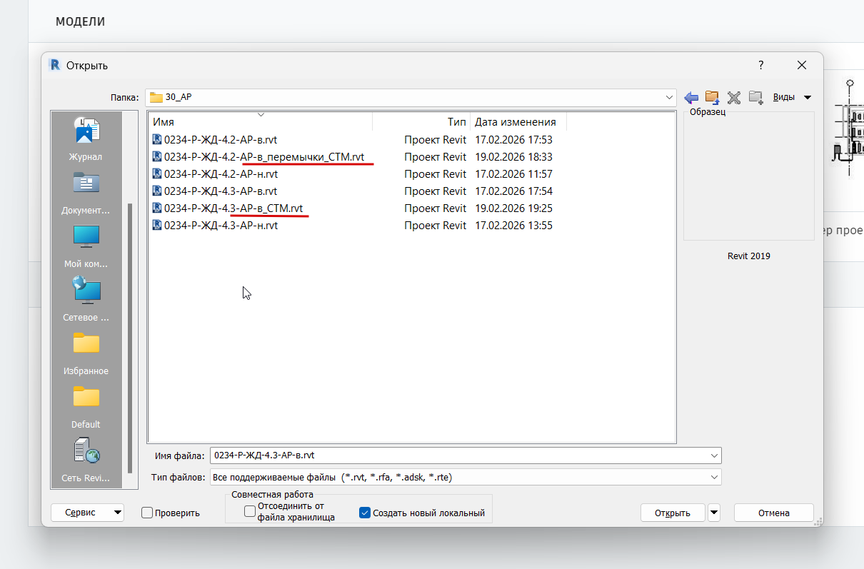Click Revit icon of 0234-Р-ЖД-4.2-АР-н.rvt
This screenshot has width=864, height=569.
pos(157,174)
